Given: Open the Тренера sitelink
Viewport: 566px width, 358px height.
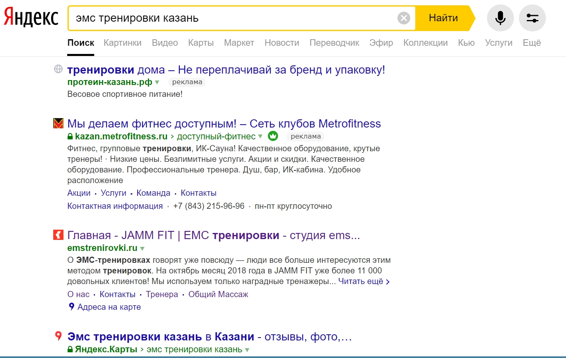Looking at the screenshot, I should (x=162, y=294).
